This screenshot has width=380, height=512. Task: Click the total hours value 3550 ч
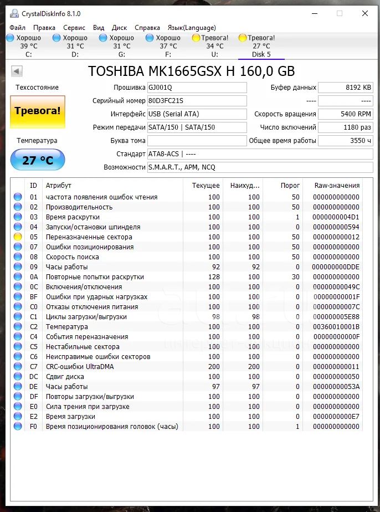tap(346, 141)
